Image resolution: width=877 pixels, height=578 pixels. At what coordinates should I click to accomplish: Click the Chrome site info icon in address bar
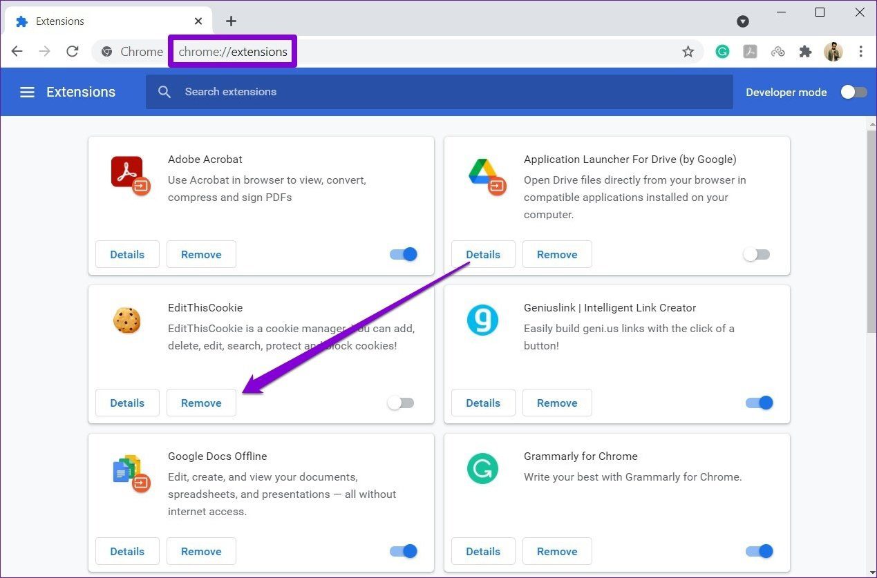pos(106,51)
